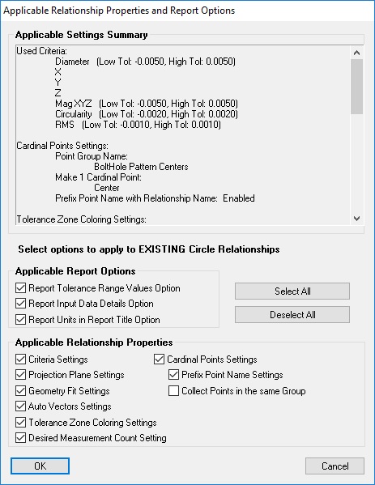This screenshot has height=485, width=375.
Task: Click the summary scrollbar up arrow
Action: [x=356, y=53]
